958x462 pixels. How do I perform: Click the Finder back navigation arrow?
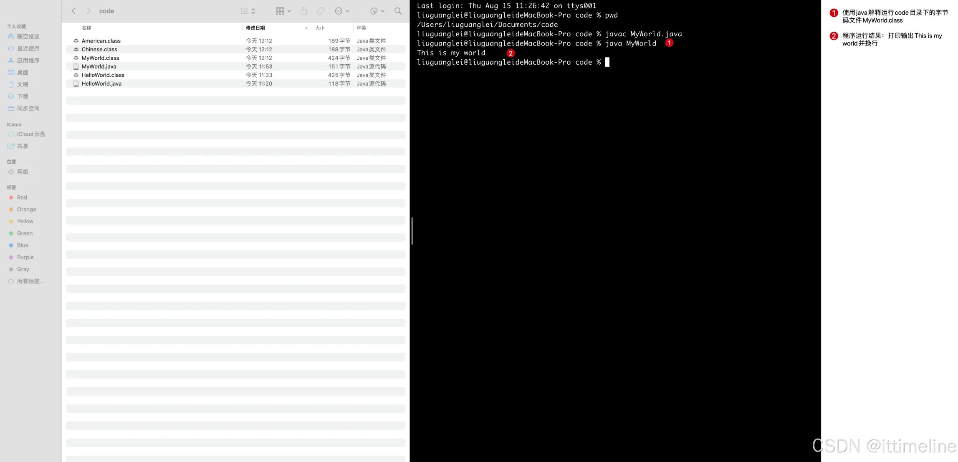point(73,11)
